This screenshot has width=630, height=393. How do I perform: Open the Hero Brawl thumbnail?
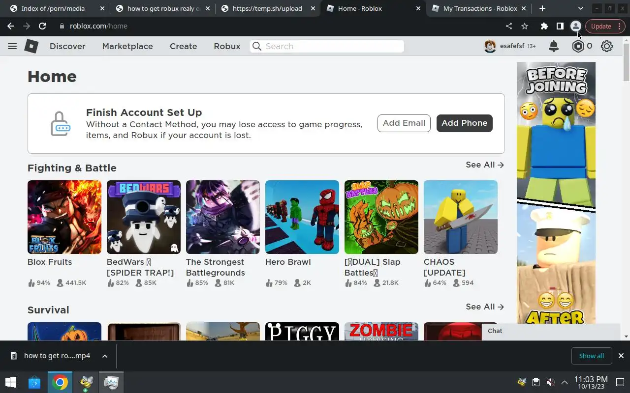point(302,217)
